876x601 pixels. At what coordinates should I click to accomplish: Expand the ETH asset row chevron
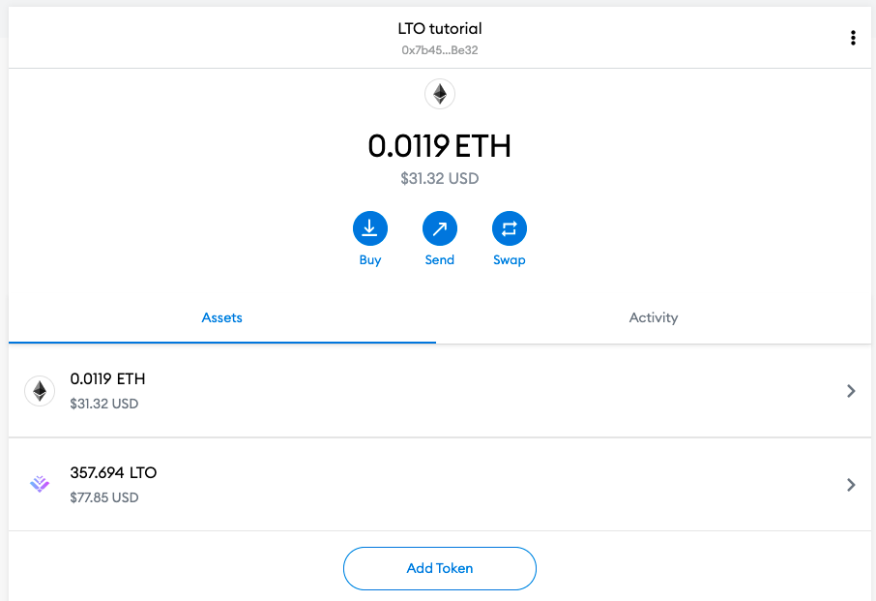click(x=851, y=391)
